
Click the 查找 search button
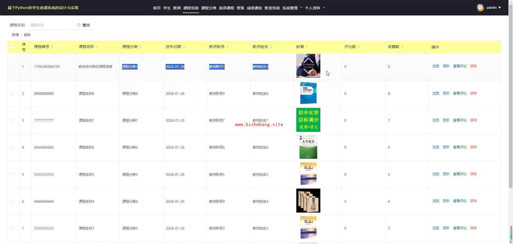click(83, 25)
